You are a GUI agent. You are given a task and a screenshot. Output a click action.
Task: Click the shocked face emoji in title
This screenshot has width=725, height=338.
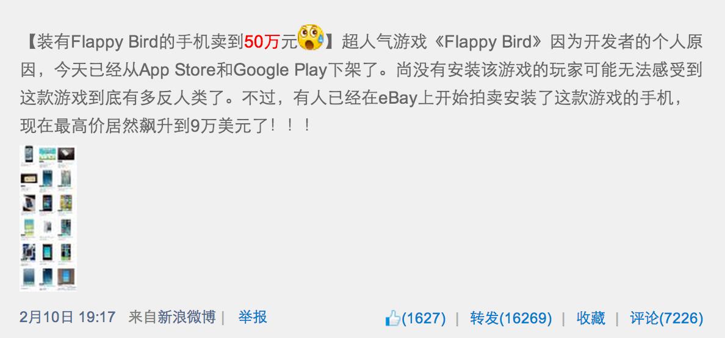(311, 38)
